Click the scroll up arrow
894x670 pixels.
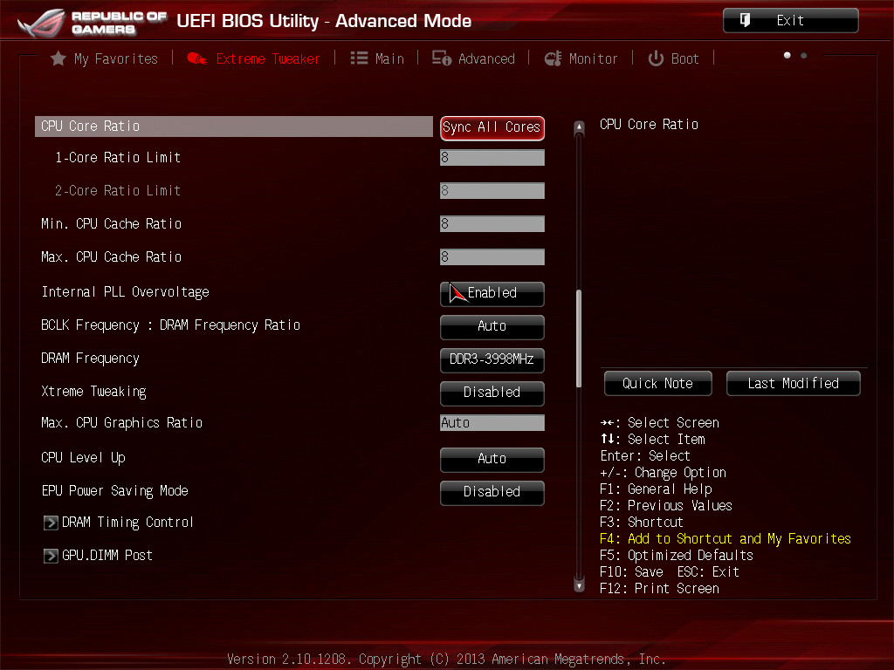(x=578, y=128)
